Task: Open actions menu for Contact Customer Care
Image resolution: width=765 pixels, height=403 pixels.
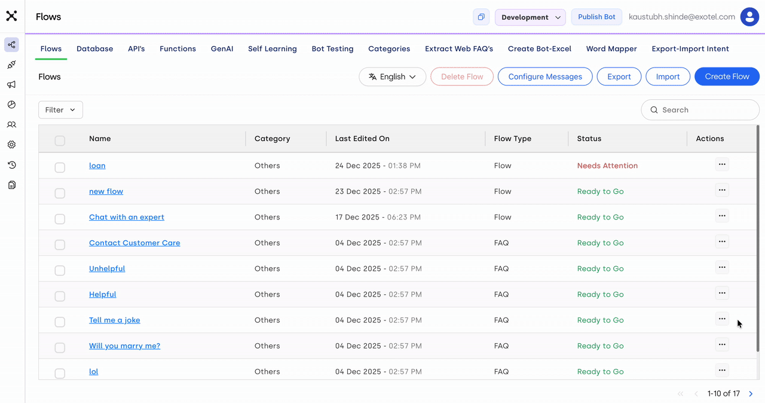Action: pos(722,242)
